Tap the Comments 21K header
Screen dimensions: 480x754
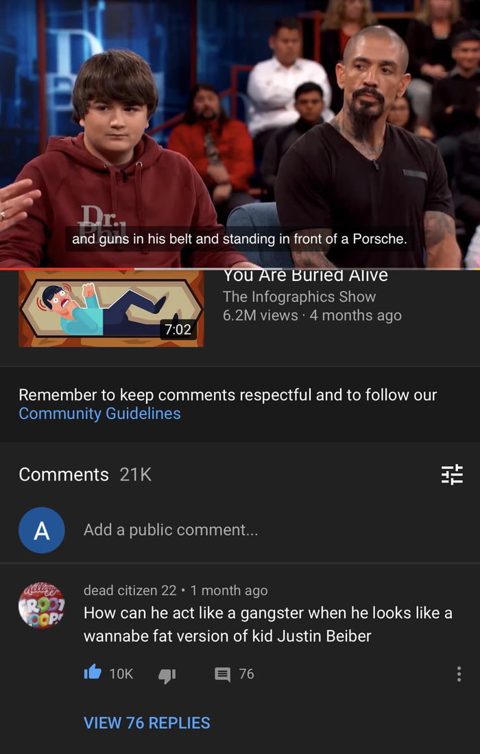85,474
